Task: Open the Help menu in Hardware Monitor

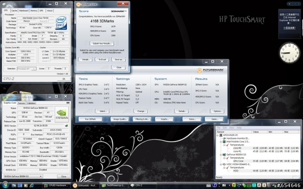Action: [239, 128]
